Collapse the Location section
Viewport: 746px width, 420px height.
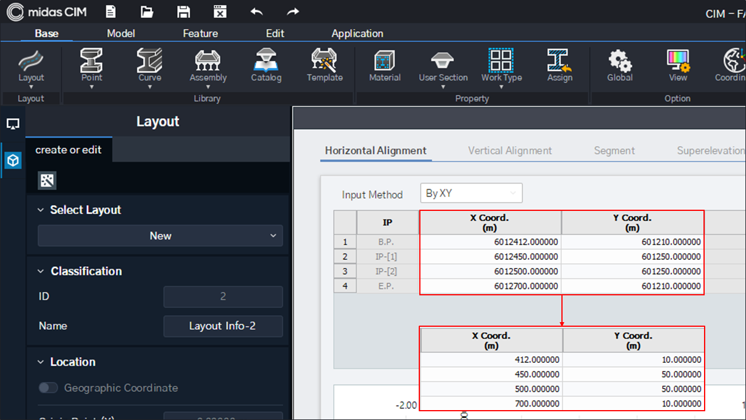pos(41,362)
